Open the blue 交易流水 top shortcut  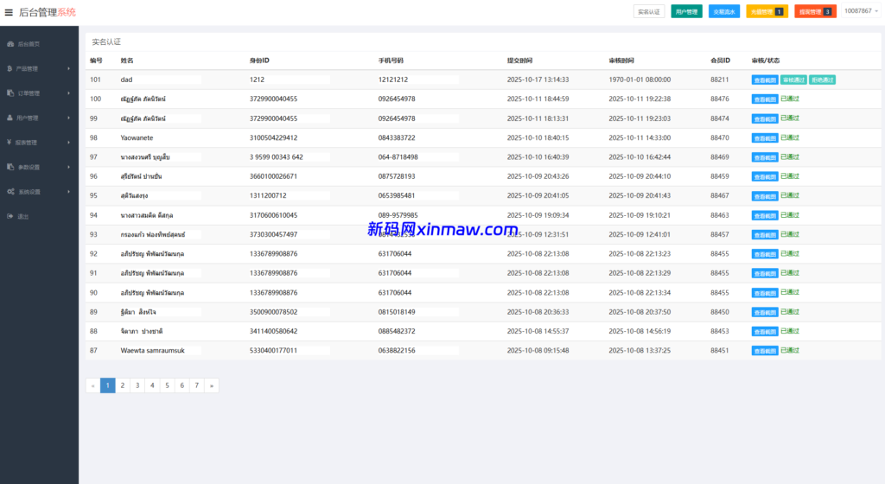point(724,12)
